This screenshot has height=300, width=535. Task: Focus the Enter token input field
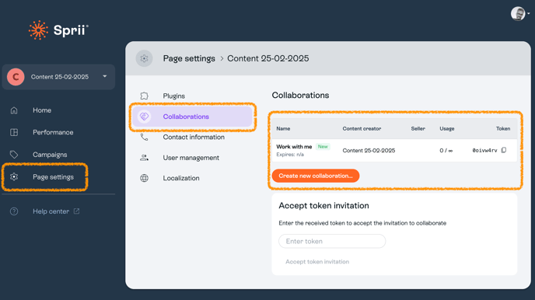332,242
